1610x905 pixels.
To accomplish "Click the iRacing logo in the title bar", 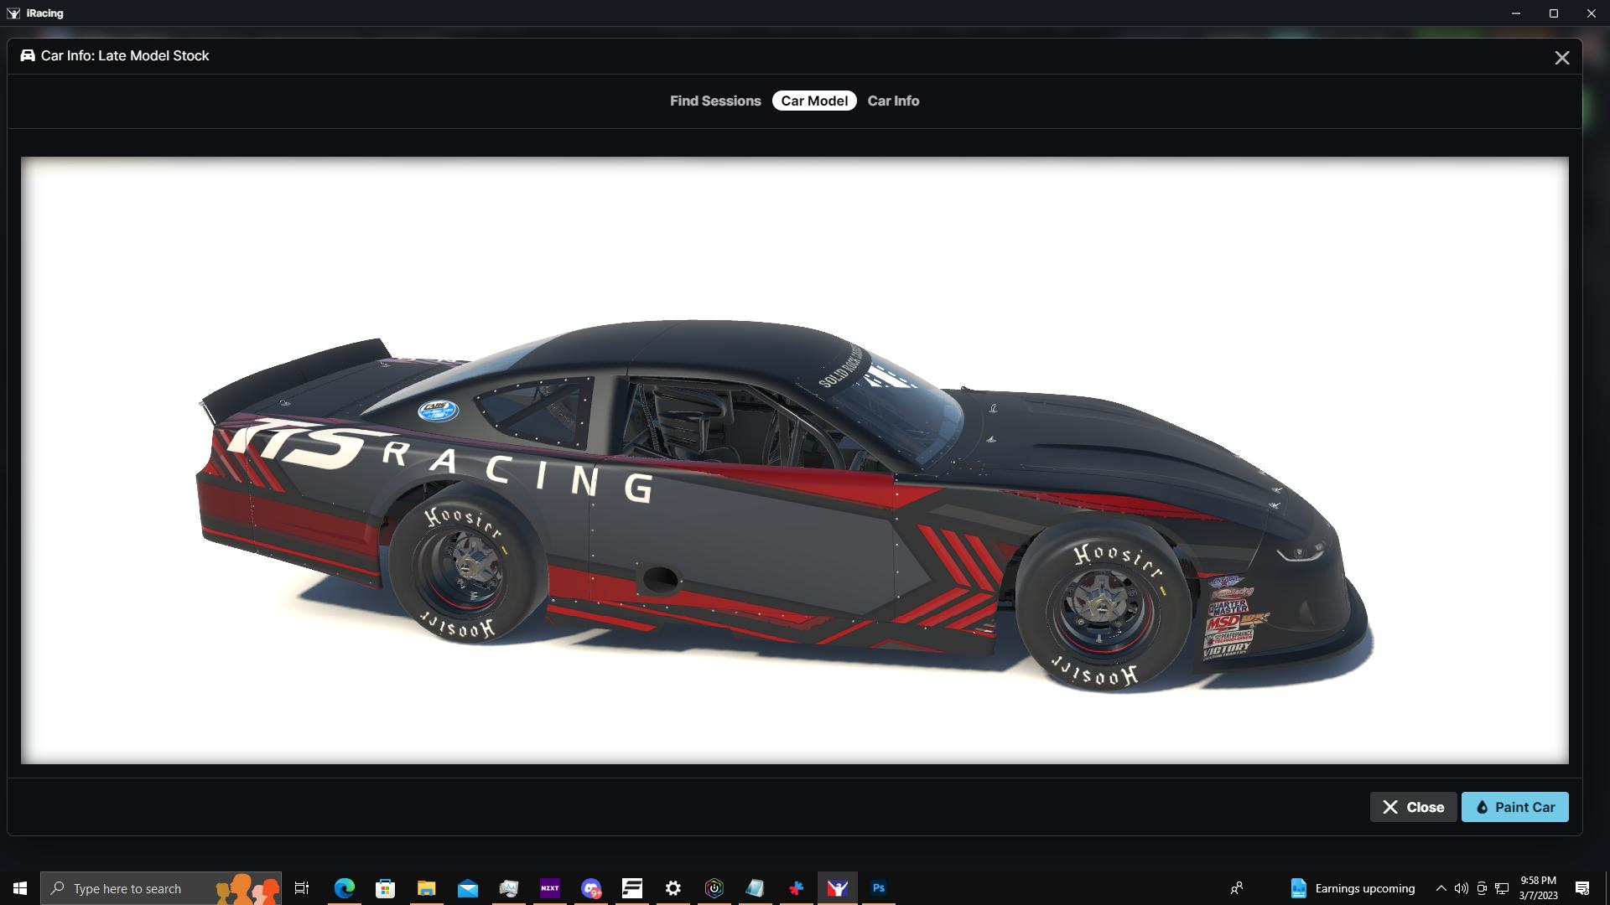I will click(12, 13).
